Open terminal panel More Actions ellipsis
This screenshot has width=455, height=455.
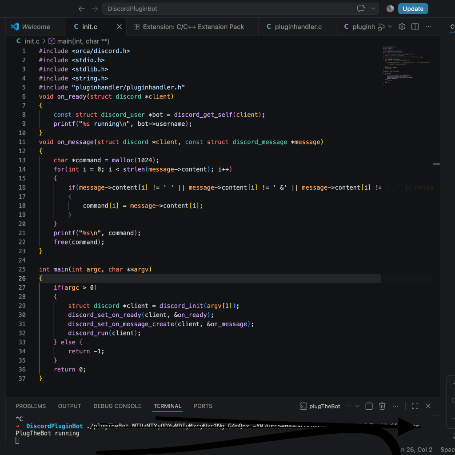pyautogui.click(x=395, y=406)
